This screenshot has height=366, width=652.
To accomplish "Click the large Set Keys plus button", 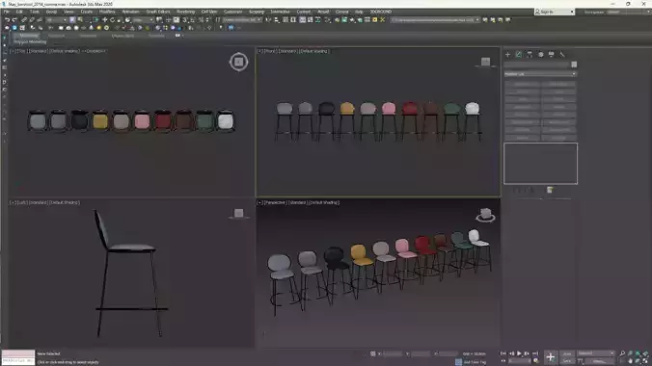I will pos(551,357).
